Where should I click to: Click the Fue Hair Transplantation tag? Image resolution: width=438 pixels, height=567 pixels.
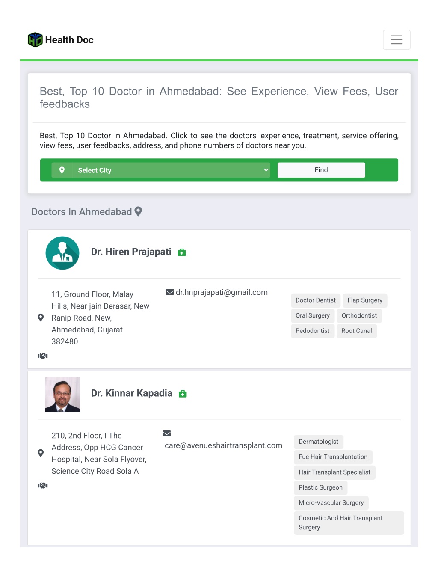coord(333,457)
